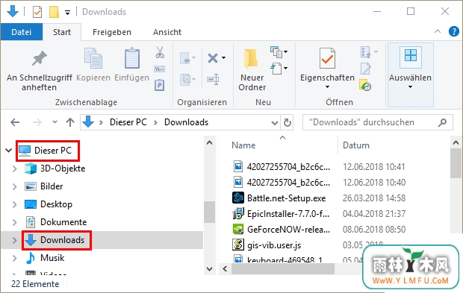The image size is (463, 293).
Task: Click the new folder quick access toolbar icon
Action: click(54, 12)
